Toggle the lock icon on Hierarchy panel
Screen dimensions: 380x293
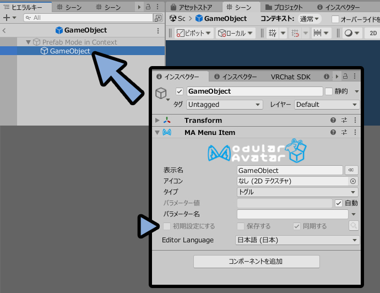pos(148,7)
